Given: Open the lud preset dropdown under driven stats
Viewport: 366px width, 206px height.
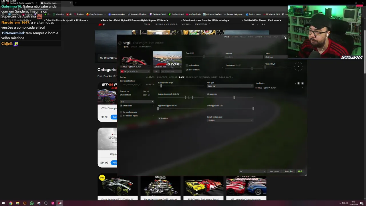Looking at the screenshot, I should (x=137, y=102).
